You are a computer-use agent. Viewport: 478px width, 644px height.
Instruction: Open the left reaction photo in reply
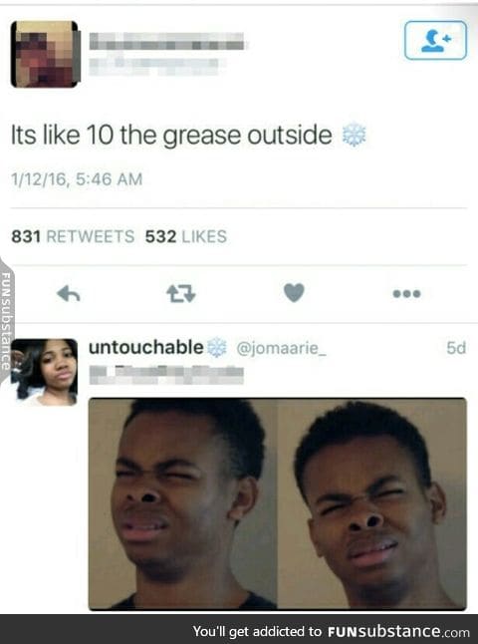[x=183, y=503]
